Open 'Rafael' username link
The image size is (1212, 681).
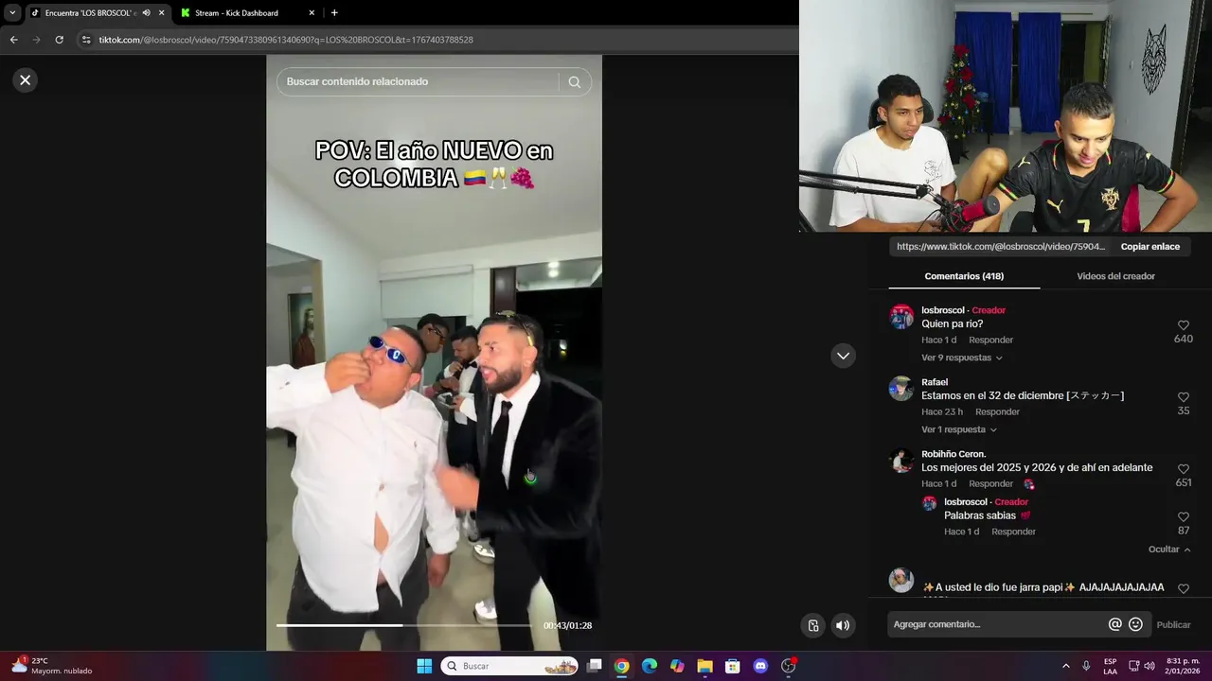click(x=935, y=382)
